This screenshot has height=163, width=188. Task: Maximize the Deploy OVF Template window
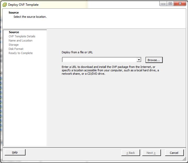click(170, 3)
